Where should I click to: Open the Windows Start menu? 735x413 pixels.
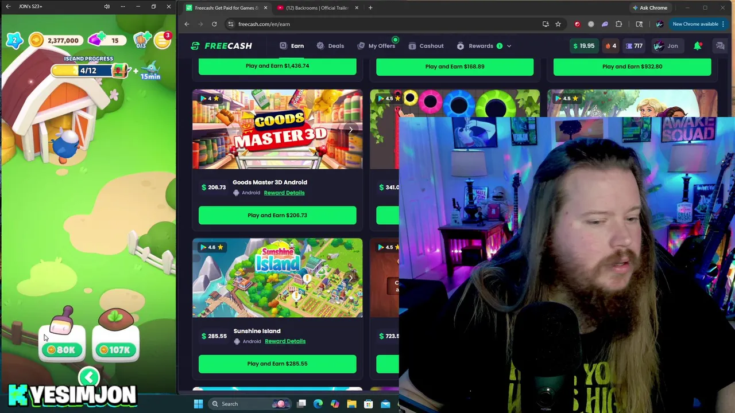pyautogui.click(x=198, y=404)
